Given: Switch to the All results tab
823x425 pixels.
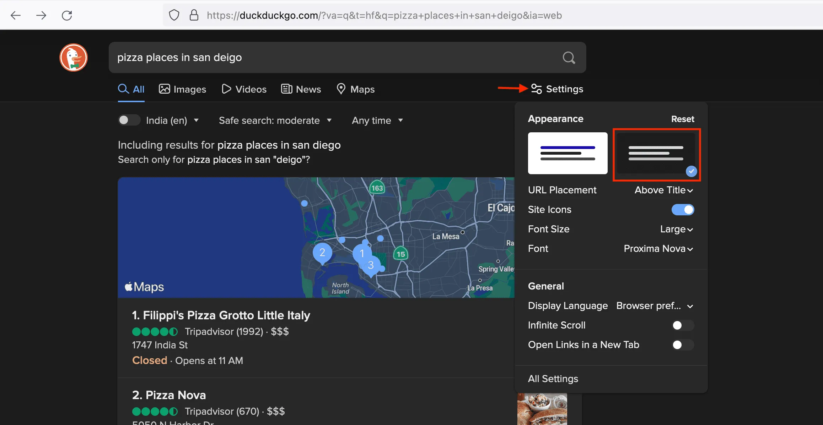Looking at the screenshot, I should (131, 89).
